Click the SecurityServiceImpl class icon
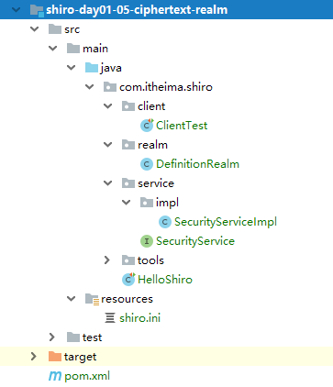The image size is (333, 387). pyautogui.click(x=165, y=222)
